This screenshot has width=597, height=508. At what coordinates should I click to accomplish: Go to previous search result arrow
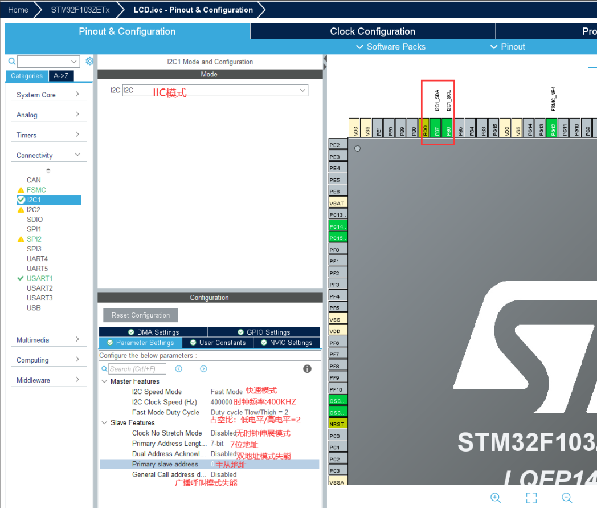178,368
